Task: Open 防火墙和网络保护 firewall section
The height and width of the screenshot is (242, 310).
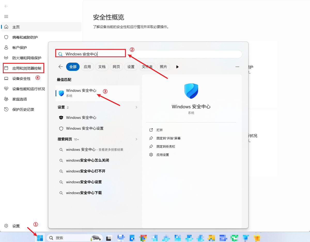Action: click(27, 58)
